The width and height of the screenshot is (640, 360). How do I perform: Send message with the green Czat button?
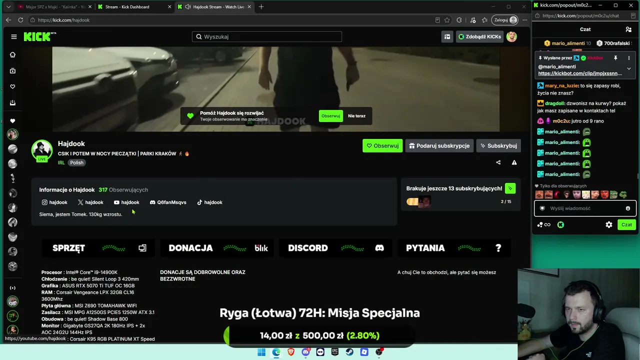point(626,225)
